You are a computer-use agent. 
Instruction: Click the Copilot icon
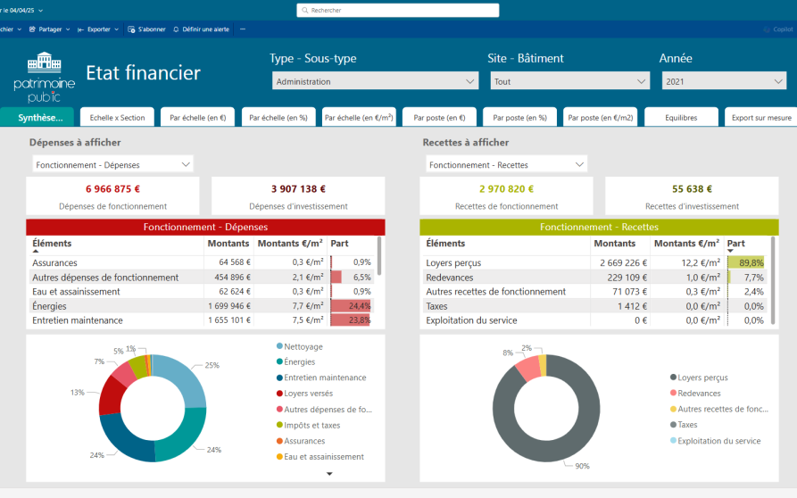(767, 29)
